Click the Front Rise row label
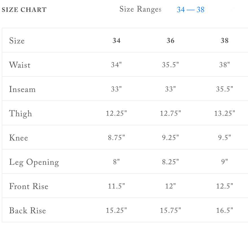The width and height of the screenshot is (248, 226). click(29, 186)
